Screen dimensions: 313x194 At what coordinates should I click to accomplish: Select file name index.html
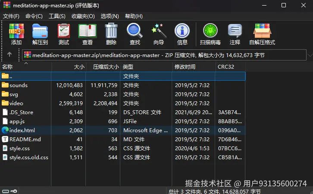[x=22, y=130]
